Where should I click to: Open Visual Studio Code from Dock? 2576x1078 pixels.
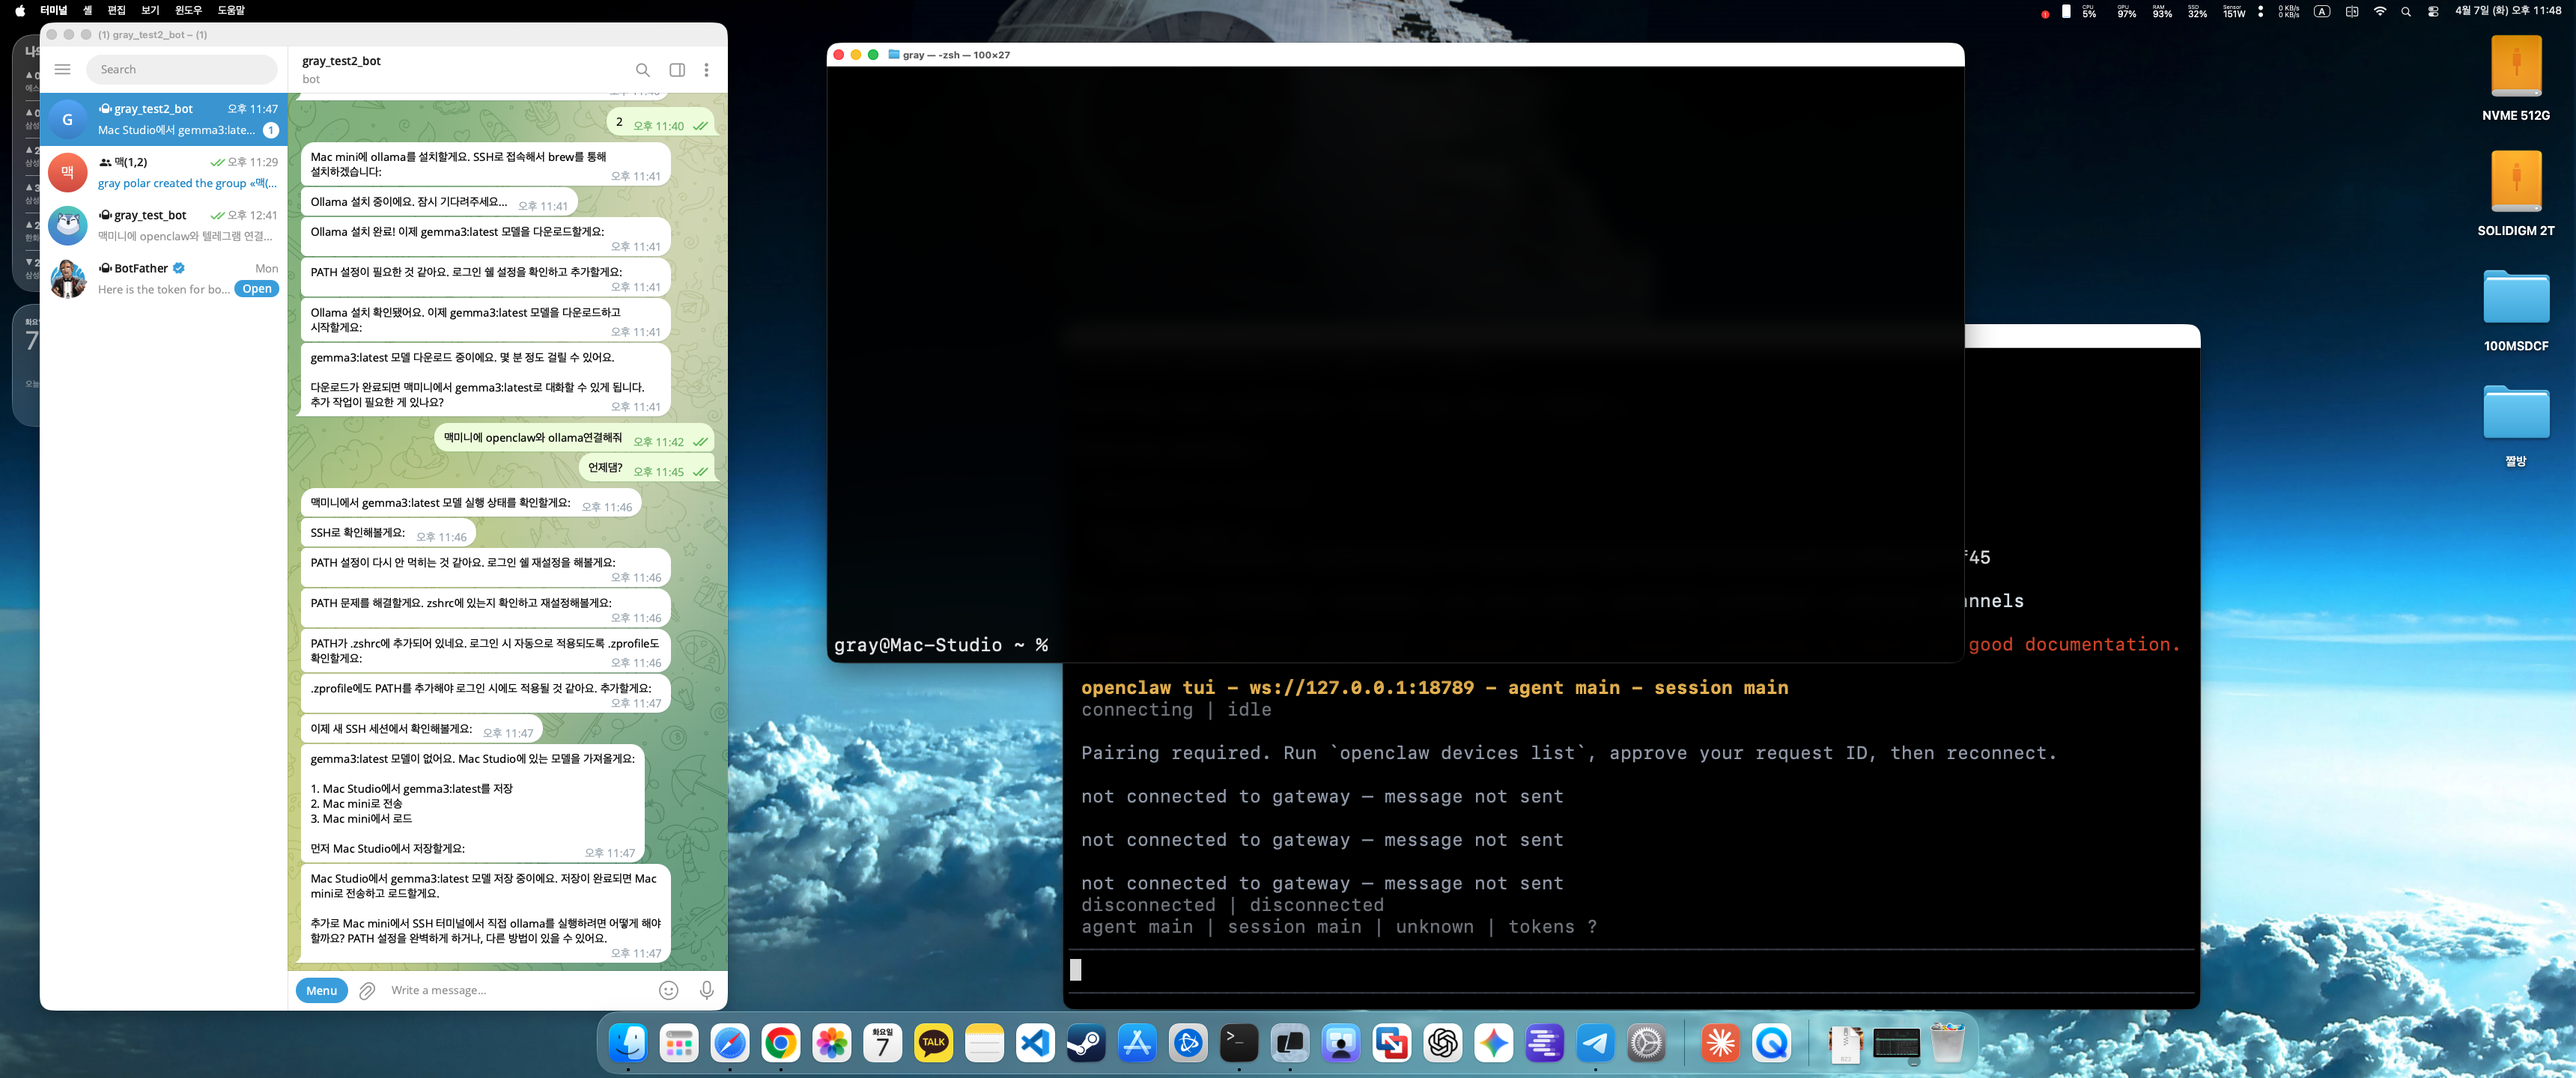click(1035, 1044)
